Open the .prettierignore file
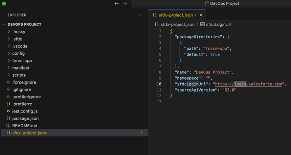Screen dimensions: 291x155 (x=26, y=97)
